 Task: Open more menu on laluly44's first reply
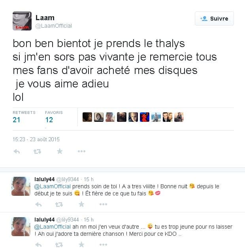click(x=104, y=204)
